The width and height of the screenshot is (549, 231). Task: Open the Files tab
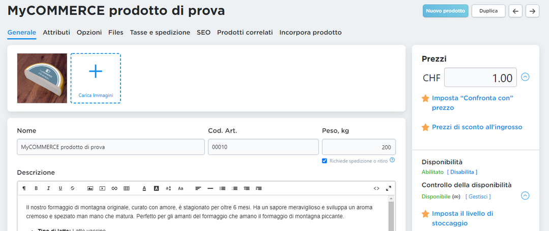(x=116, y=32)
